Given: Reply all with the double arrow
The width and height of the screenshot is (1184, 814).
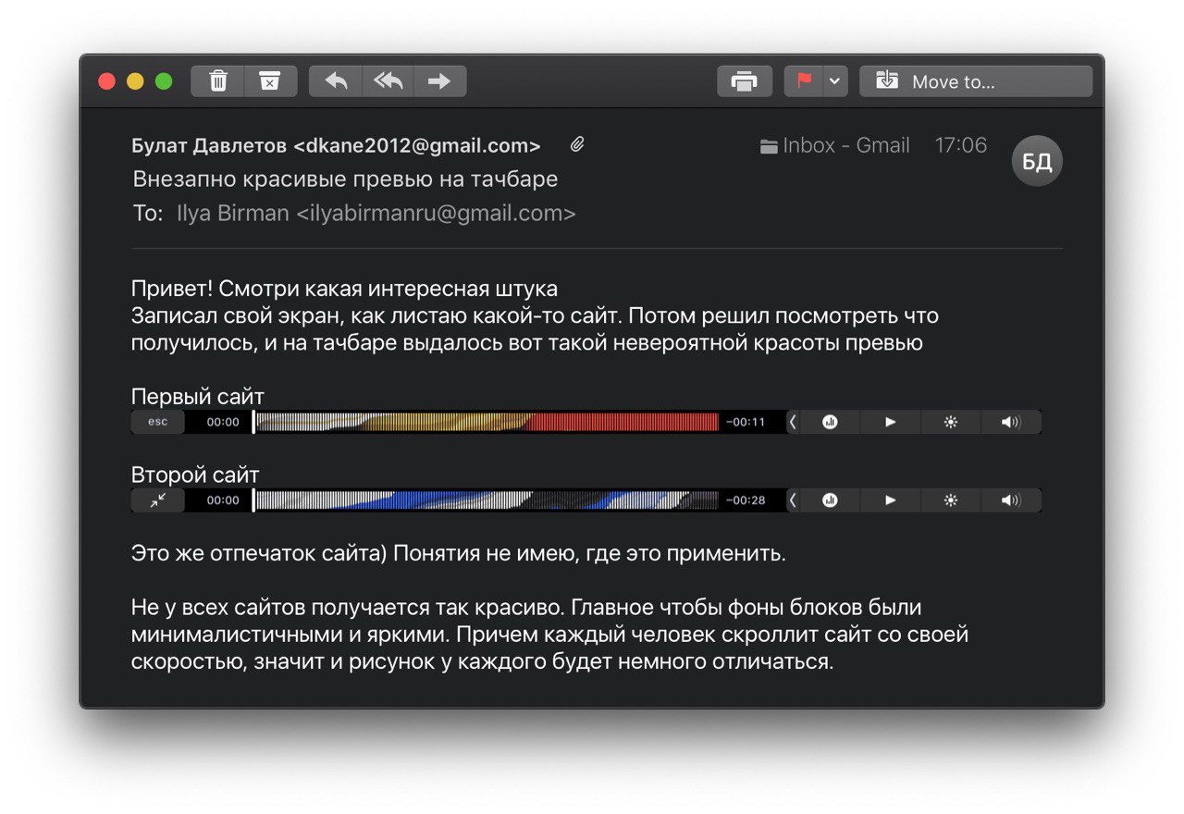Looking at the screenshot, I should tap(388, 81).
